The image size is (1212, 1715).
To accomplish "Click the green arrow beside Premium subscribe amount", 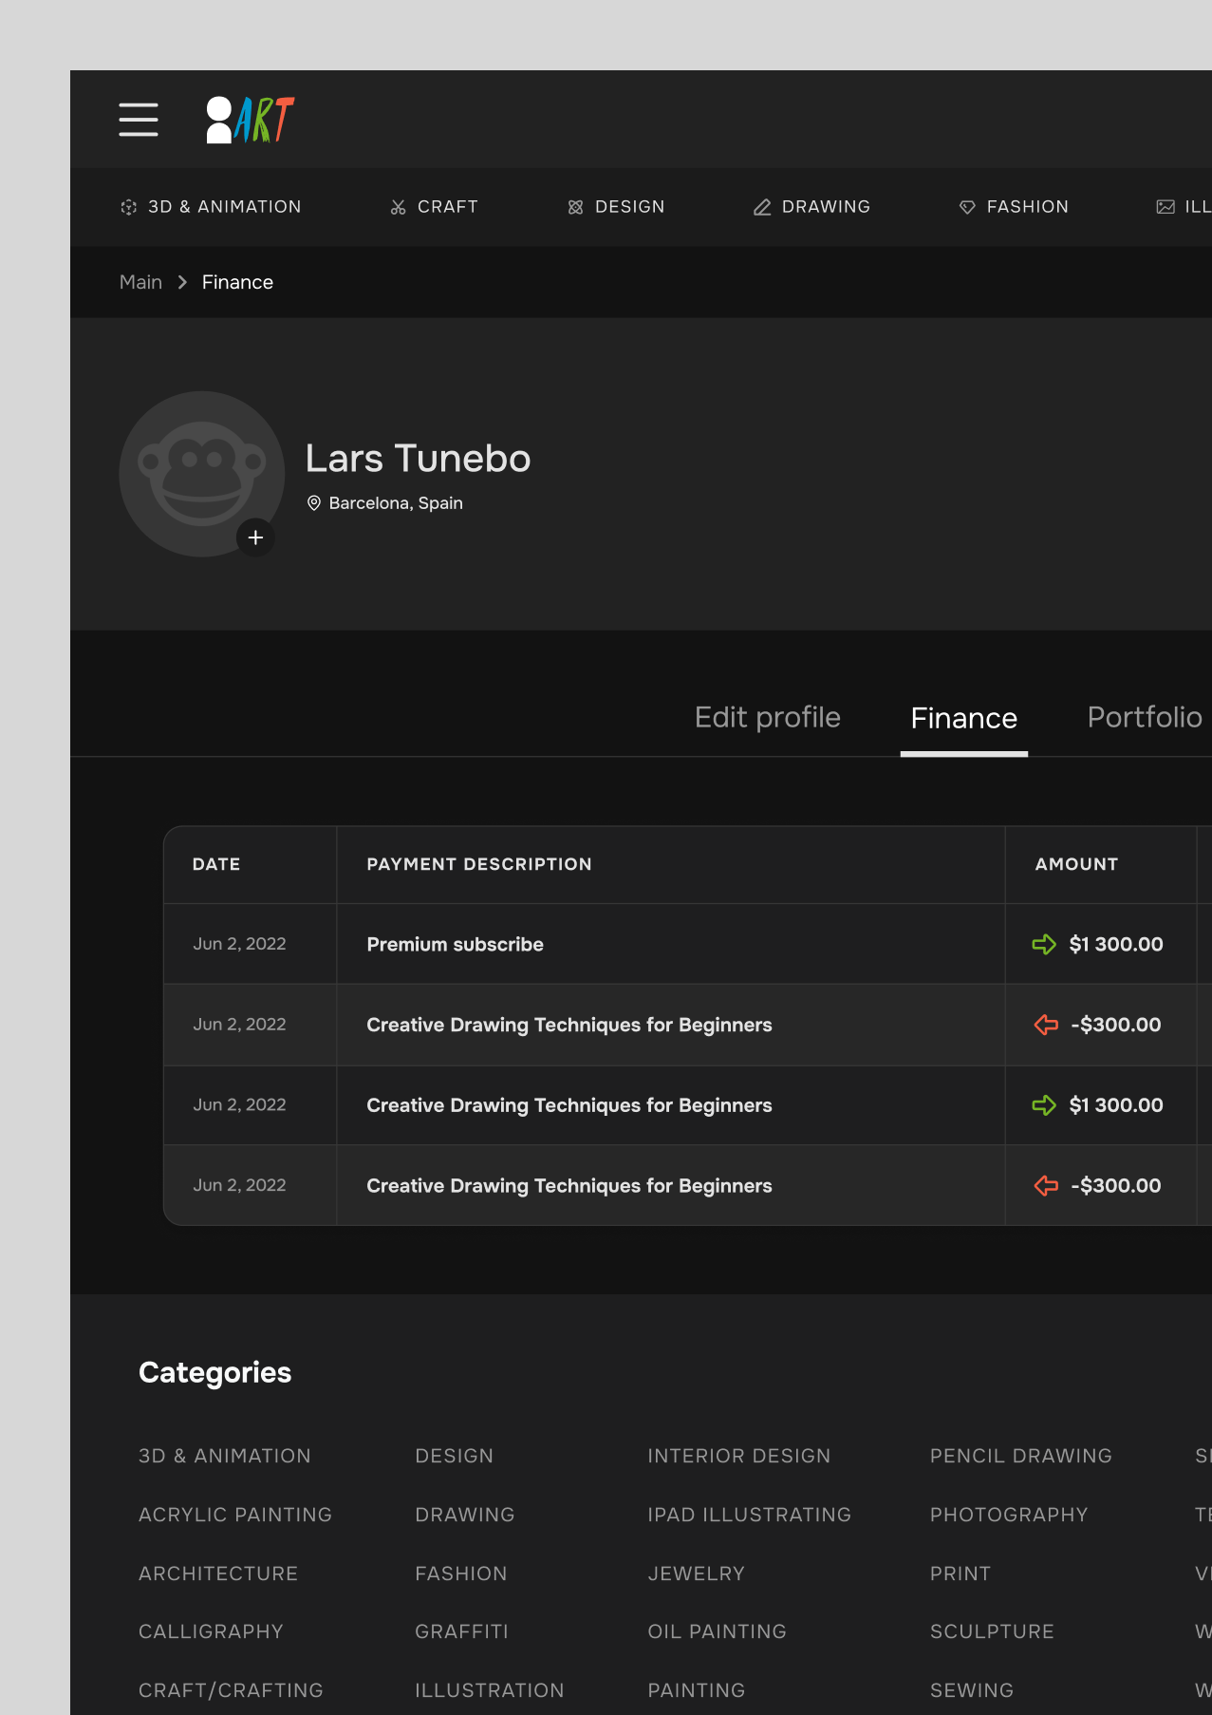I will coord(1044,944).
